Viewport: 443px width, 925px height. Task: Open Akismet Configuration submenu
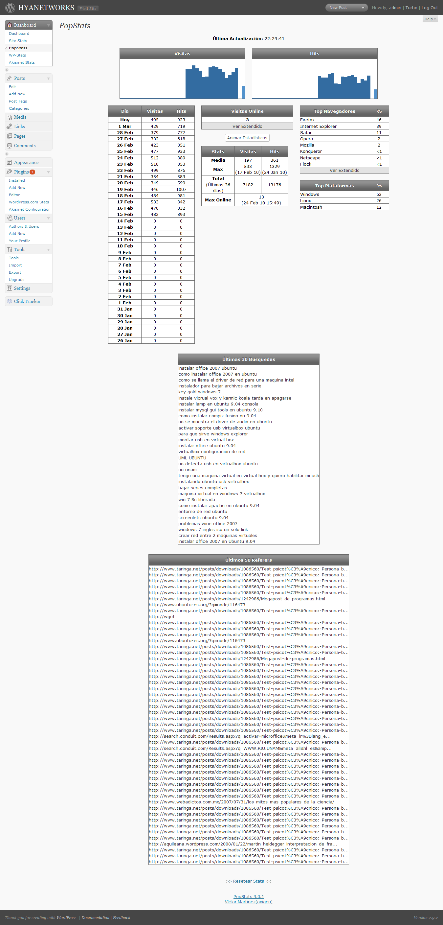click(30, 209)
